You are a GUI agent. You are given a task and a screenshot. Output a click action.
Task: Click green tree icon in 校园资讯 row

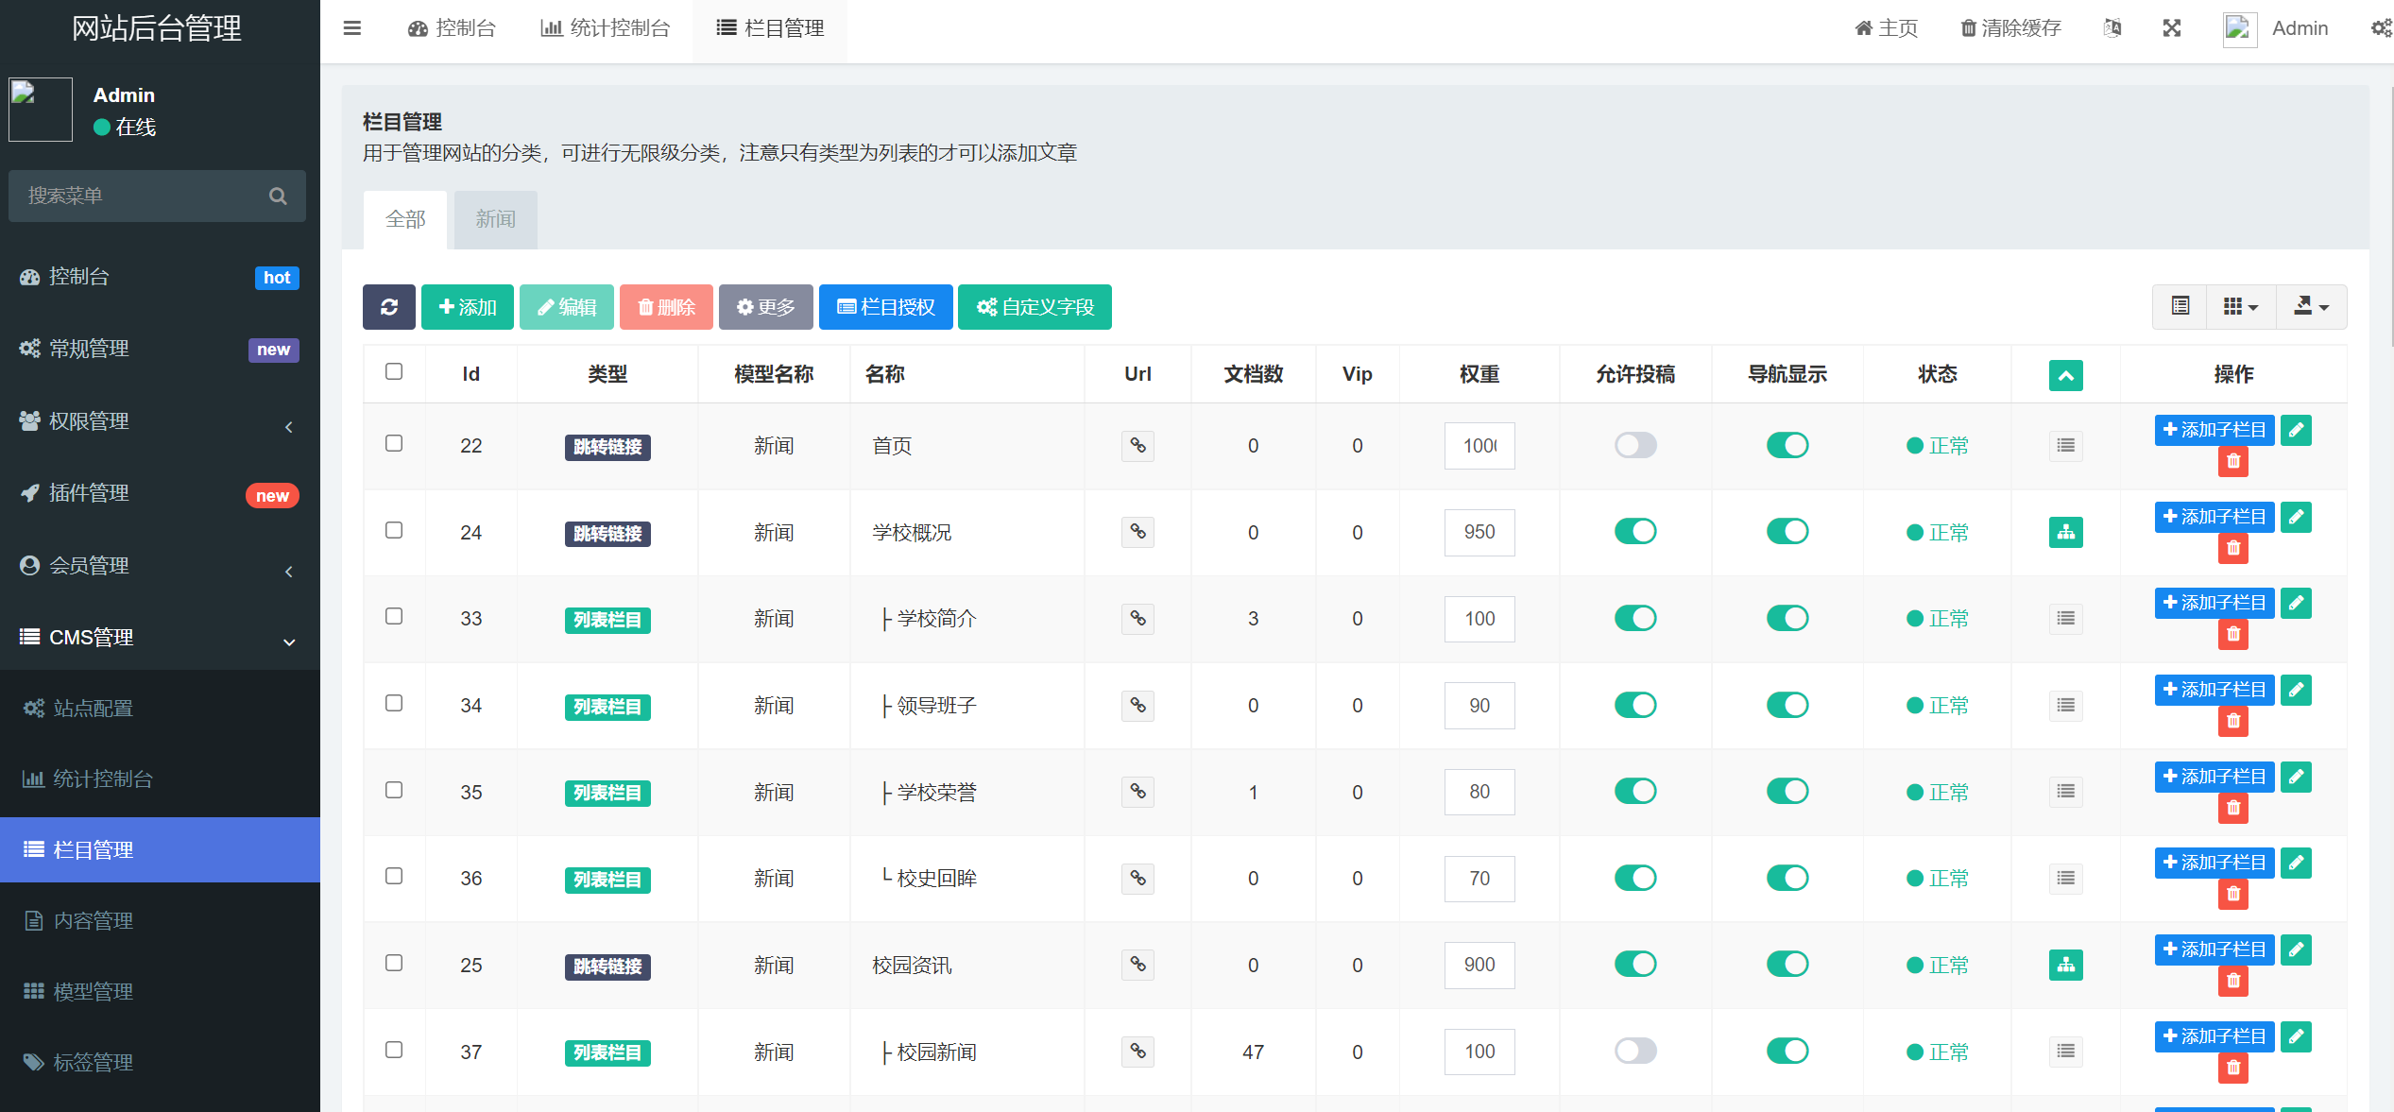(2066, 965)
